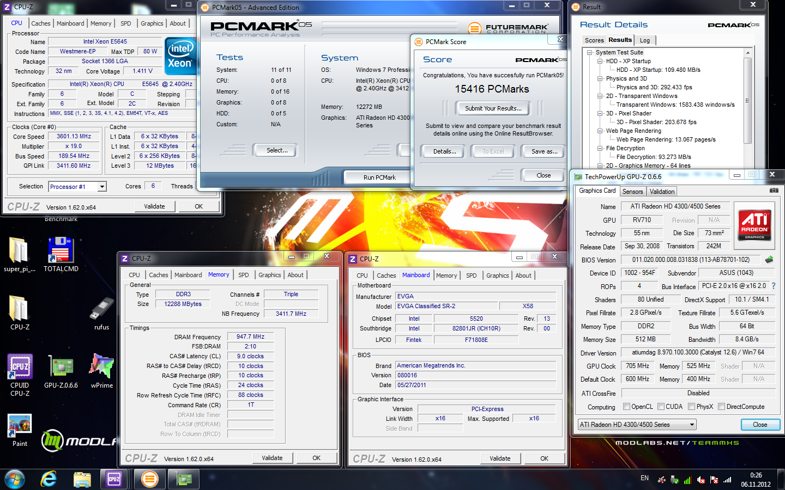Open the super_pi folder on the desktop

point(20,254)
